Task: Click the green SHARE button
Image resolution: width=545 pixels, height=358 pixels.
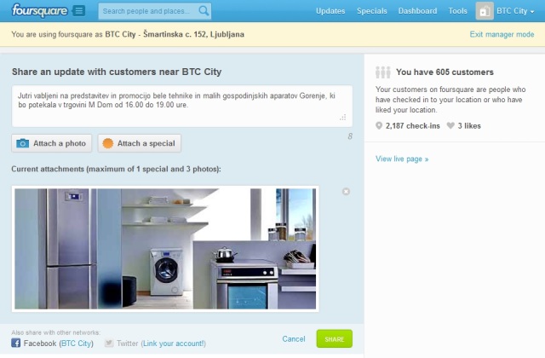Action: click(x=335, y=339)
